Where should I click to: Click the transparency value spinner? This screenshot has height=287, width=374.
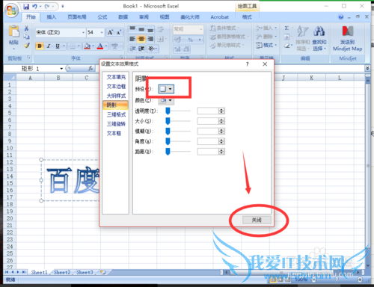221,111
